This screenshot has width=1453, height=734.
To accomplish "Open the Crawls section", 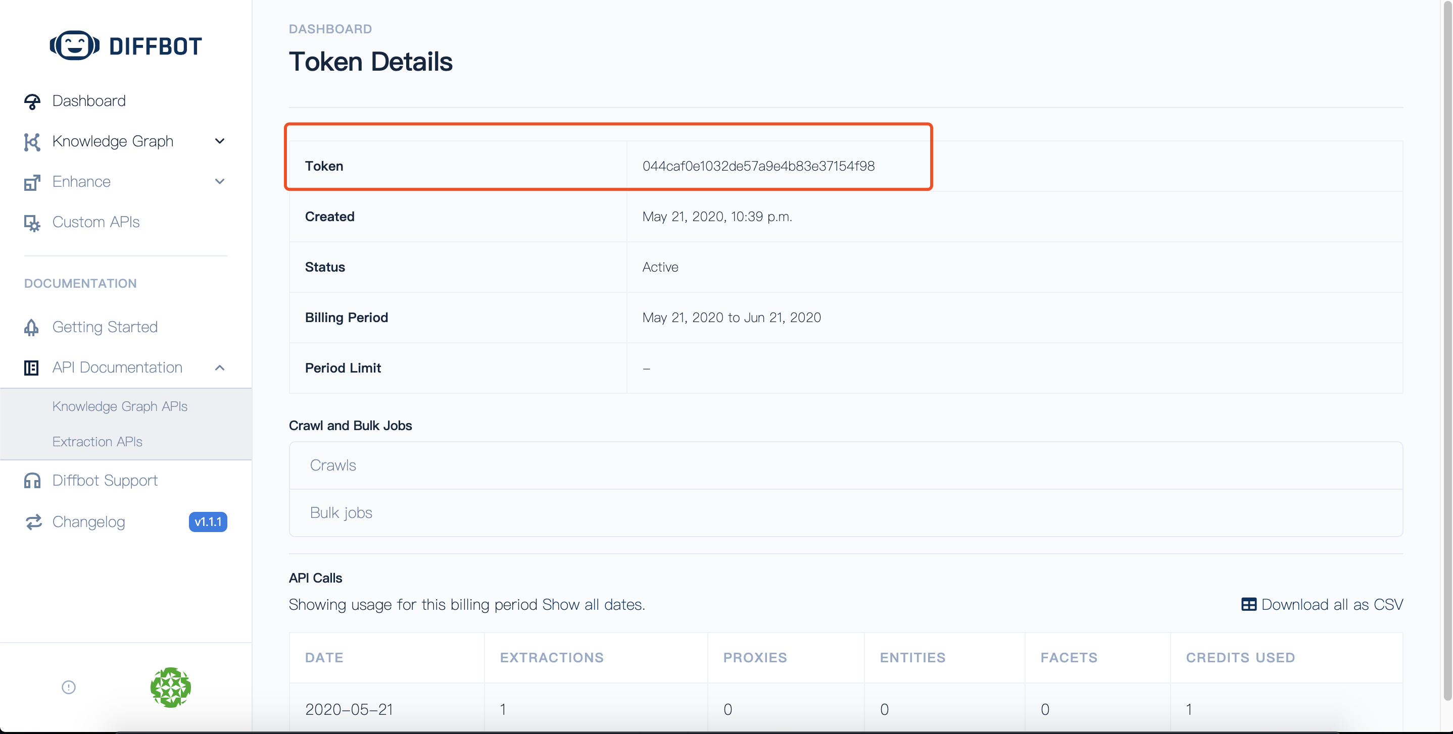I will [x=332, y=464].
